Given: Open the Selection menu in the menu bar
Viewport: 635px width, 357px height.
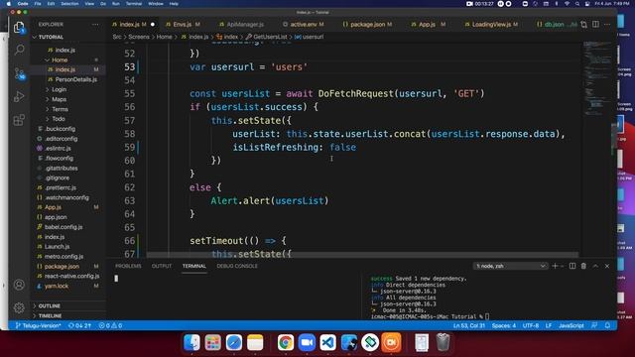Looking at the screenshot, I should (69, 4).
